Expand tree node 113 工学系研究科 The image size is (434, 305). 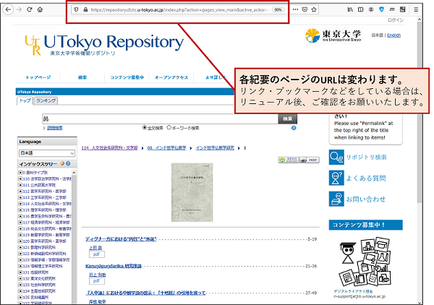(x=20, y=197)
